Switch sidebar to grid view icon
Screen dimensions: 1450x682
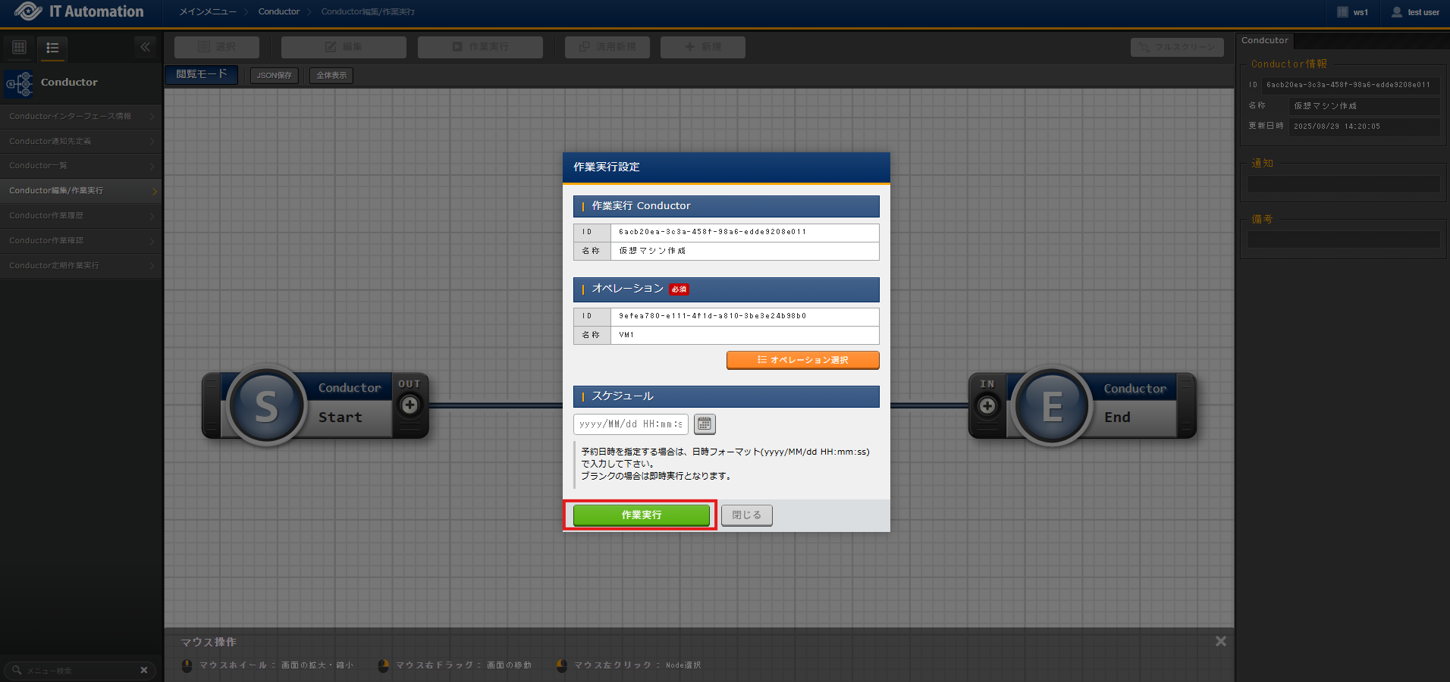(x=20, y=48)
